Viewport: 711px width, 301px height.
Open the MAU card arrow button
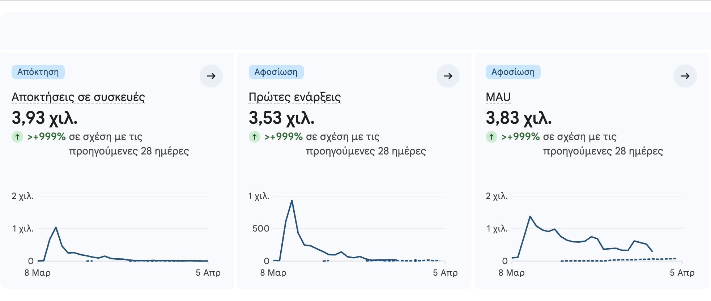(685, 76)
